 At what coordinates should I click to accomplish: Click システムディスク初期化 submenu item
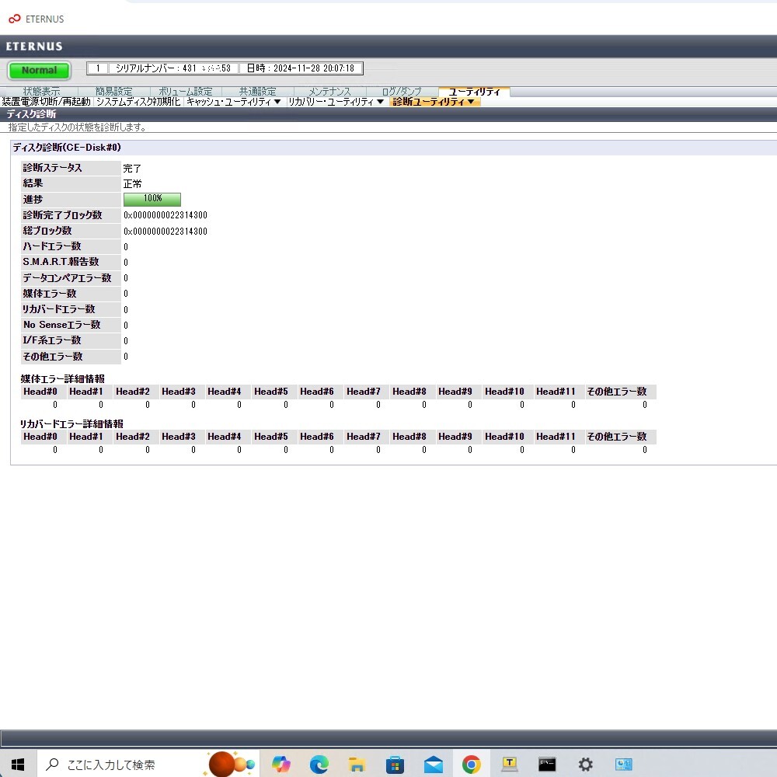[138, 102]
